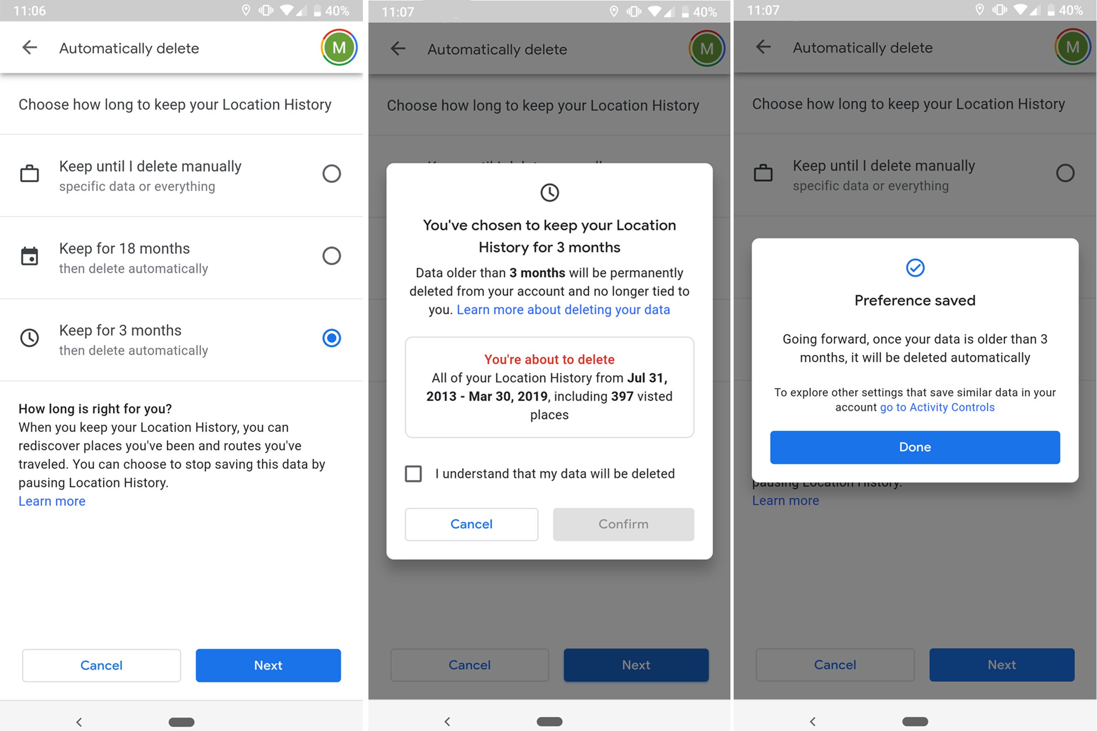Click the Done button to finish
This screenshot has width=1097, height=731.
(x=914, y=447)
